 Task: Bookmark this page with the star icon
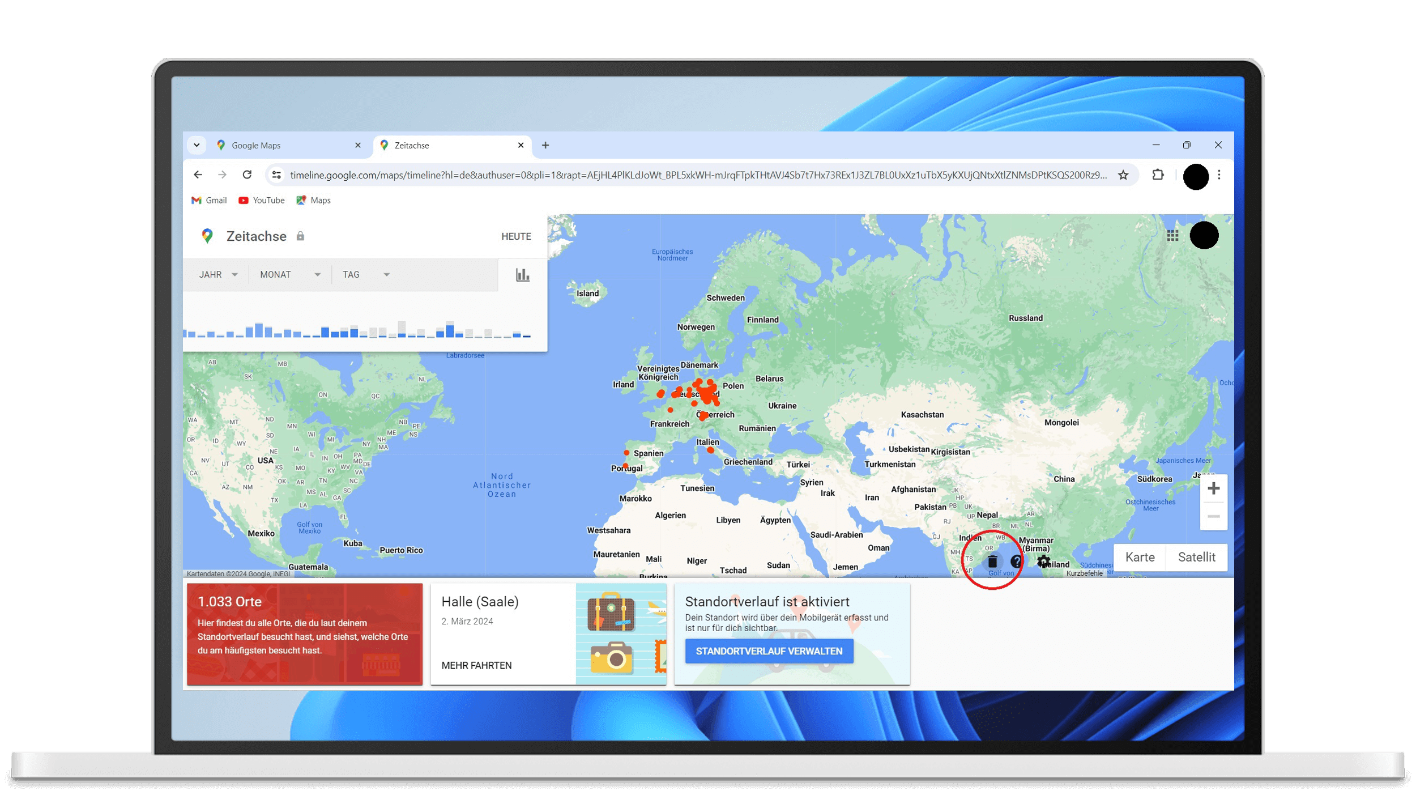pos(1123,175)
